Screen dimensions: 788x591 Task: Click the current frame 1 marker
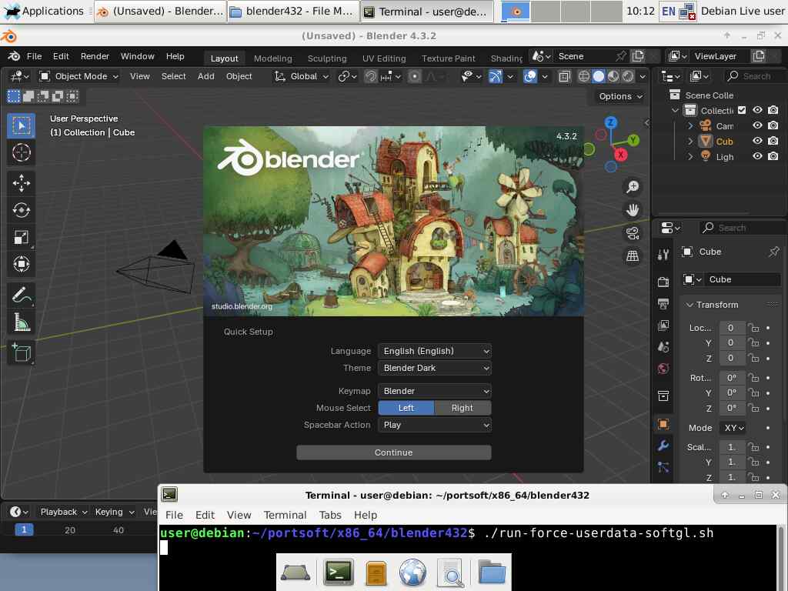pyautogui.click(x=24, y=529)
